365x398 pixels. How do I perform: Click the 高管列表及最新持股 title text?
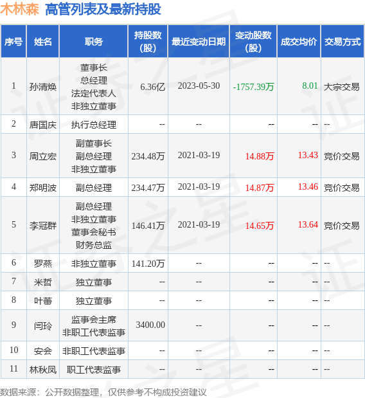(x=103, y=10)
